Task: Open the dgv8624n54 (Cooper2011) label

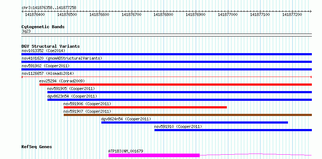Action: coord(126,119)
